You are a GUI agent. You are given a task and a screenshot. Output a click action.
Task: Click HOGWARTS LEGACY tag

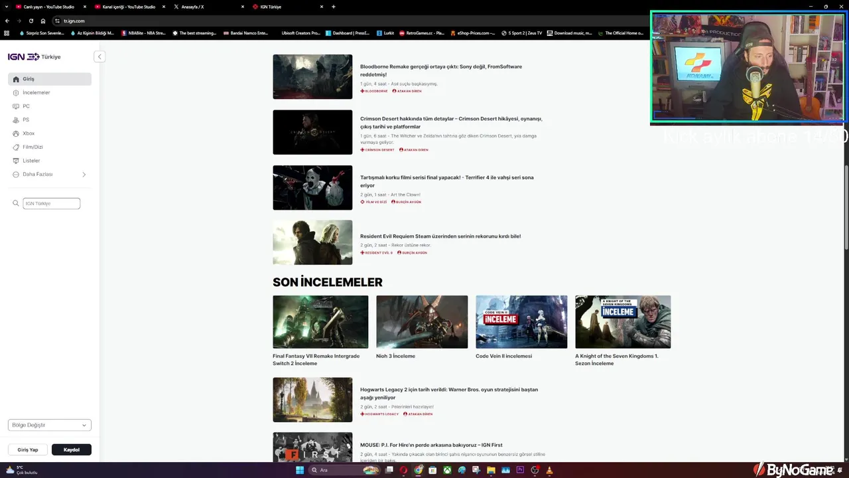[379, 414]
